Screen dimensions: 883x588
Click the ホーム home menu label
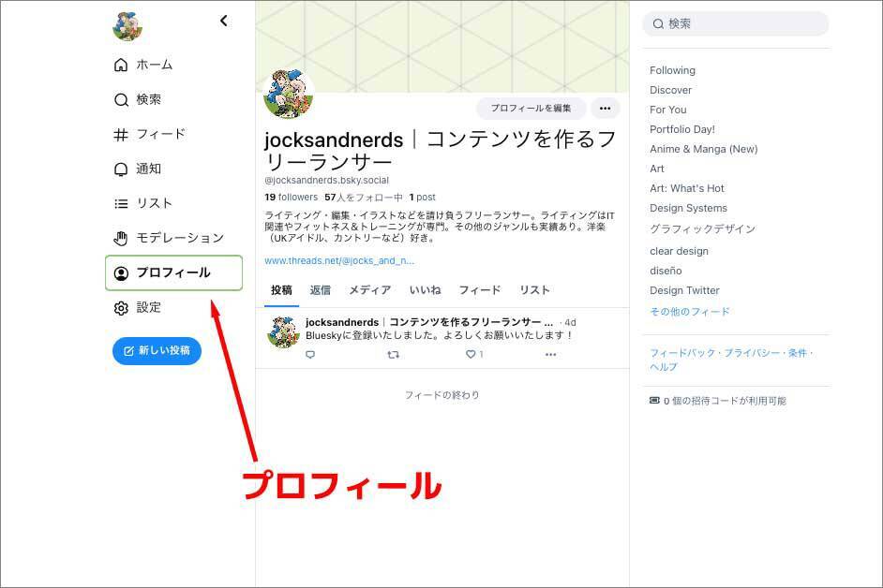pyautogui.click(x=155, y=65)
